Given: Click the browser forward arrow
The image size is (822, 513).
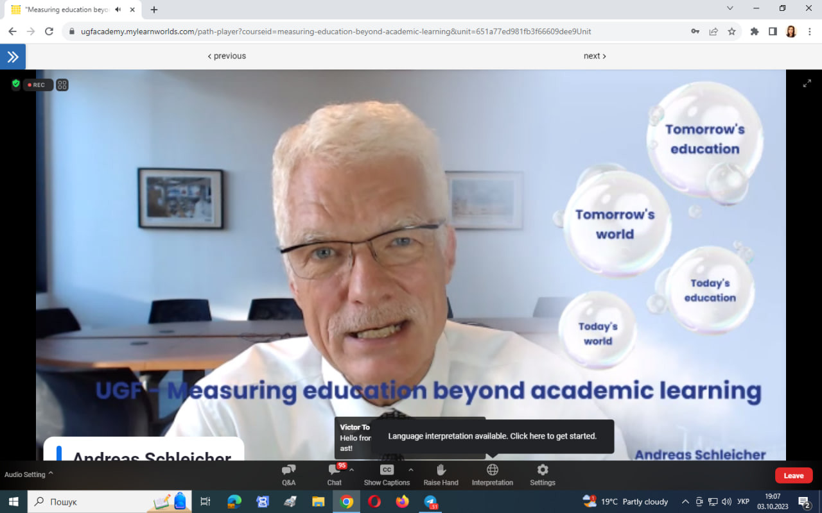Looking at the screenshot, I should (31, 31).
